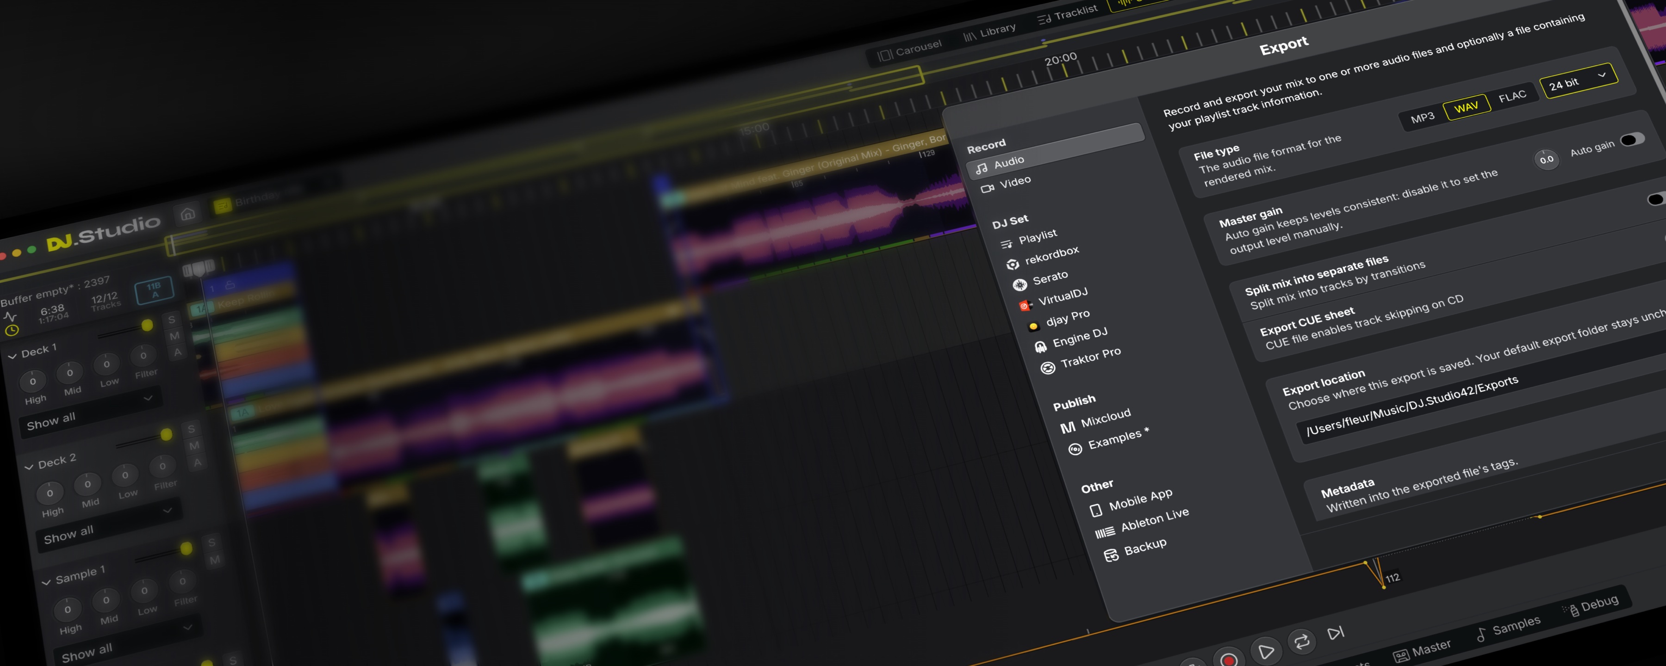Choose the Engine DJ export option
1666x666 pixels.
click(1071, 340)
